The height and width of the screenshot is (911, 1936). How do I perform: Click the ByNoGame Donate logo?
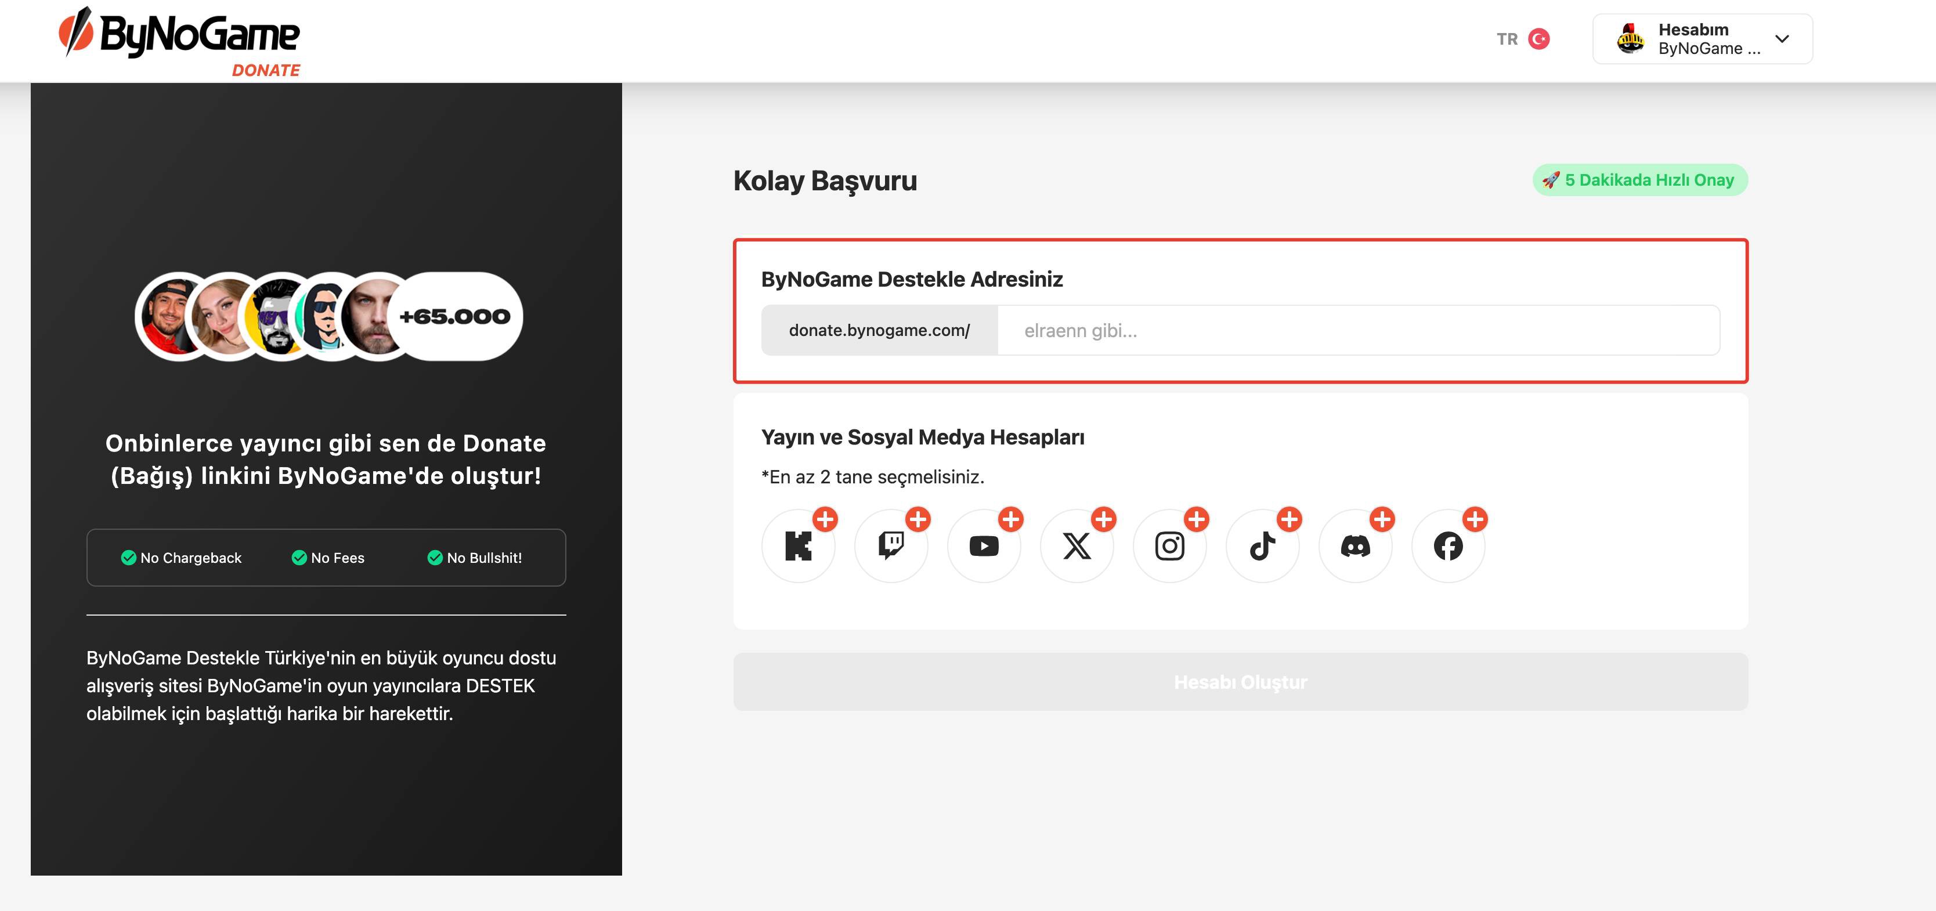coord(180,42)
